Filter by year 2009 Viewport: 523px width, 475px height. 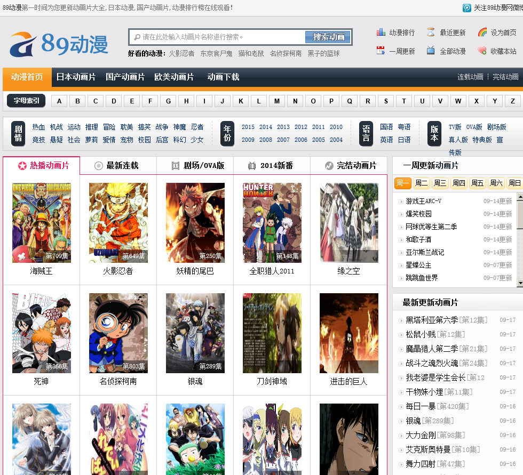click(x=248, y=140)
